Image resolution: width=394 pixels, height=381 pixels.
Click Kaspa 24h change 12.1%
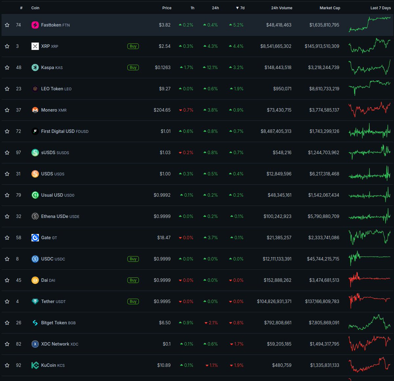(x=210, y=68)
